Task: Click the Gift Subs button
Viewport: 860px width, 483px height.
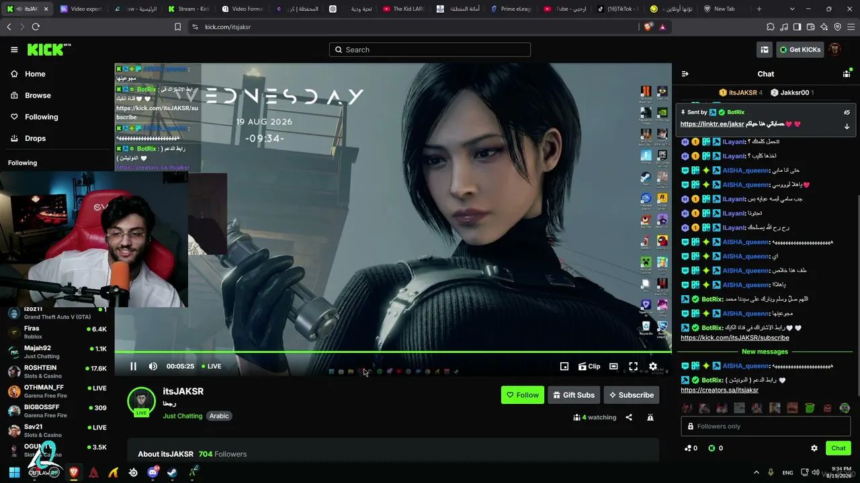Action: coord(574,395)
